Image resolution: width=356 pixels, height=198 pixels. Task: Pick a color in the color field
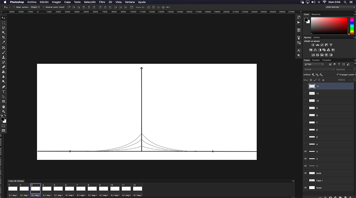pos(329,26)
